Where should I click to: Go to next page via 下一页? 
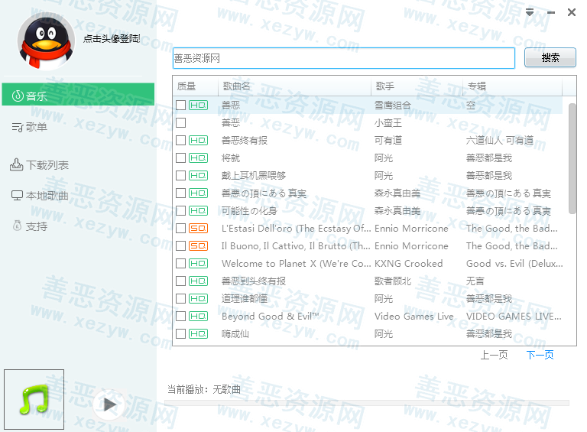point(540,355)
